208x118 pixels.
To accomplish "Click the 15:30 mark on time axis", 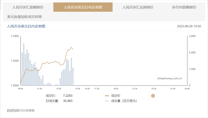I will pos(77,89).
